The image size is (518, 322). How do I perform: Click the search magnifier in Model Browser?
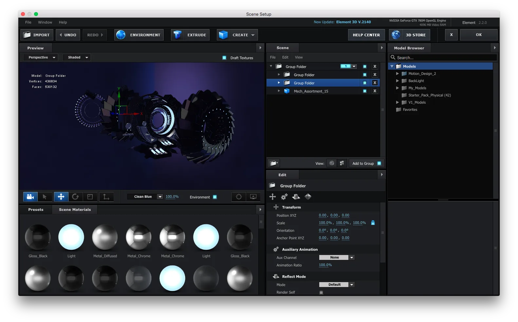point(393,57)
